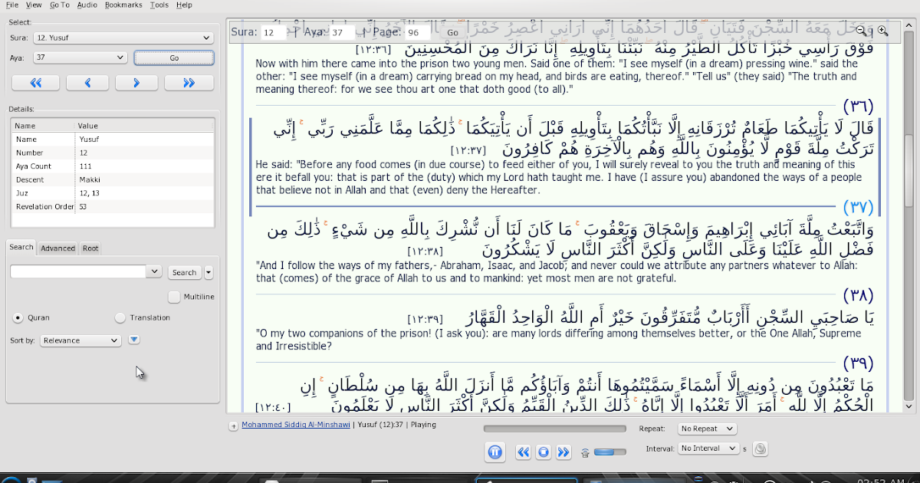
Task: Switch to the Root search tab
Action: 90,248
